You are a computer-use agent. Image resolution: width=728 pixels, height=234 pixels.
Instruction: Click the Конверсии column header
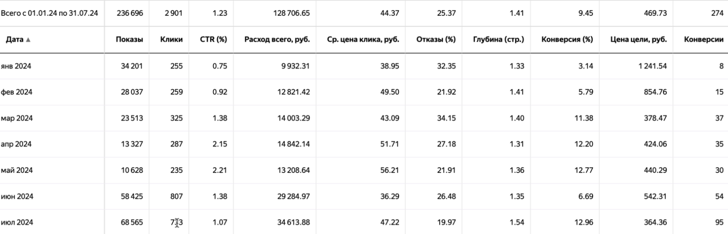pos(703,39)
